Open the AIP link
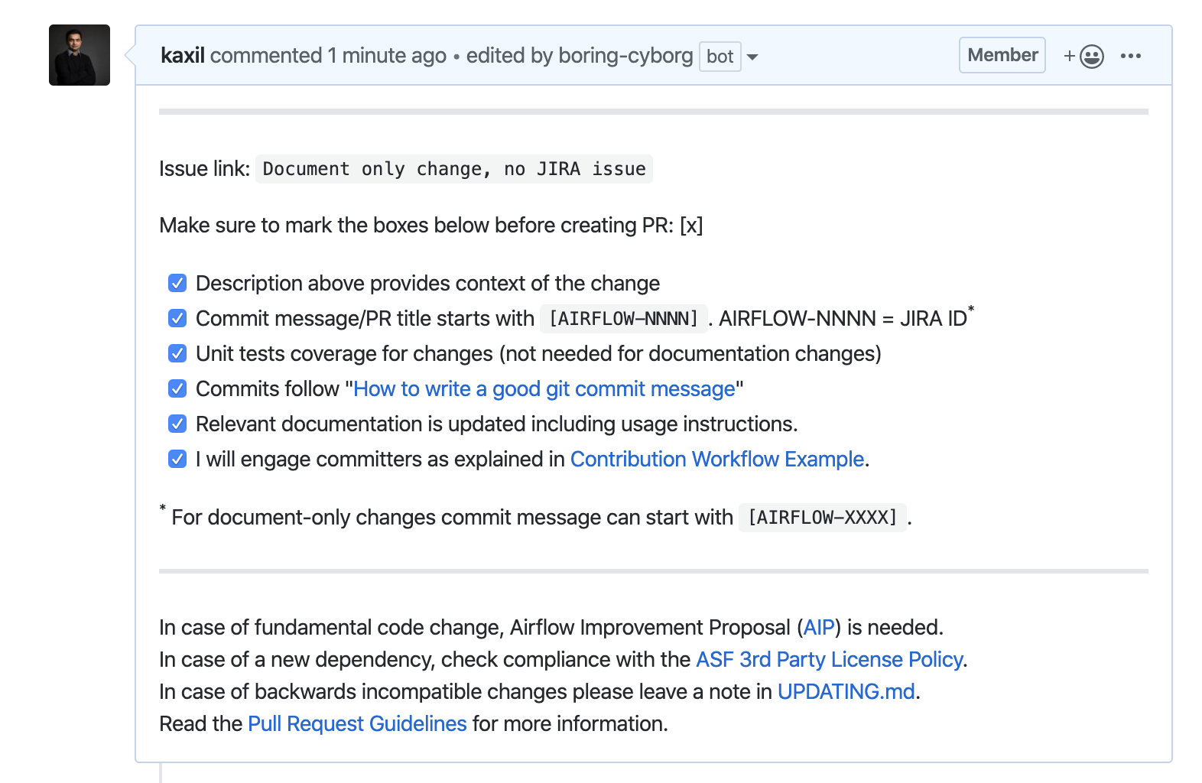 (x=818, y=628)
